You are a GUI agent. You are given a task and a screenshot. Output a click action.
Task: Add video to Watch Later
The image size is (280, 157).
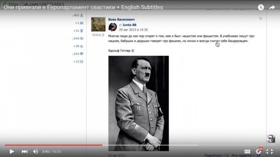click(x=261, y=7)
